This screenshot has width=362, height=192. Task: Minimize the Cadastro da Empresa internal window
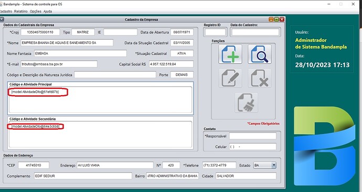(271, 19)
